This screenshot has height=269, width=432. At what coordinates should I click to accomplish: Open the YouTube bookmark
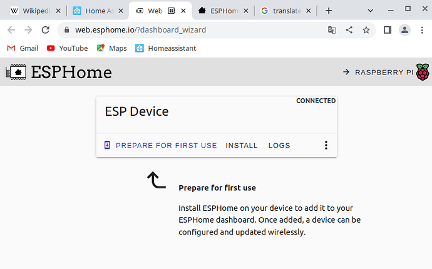[x=67, y=48]
